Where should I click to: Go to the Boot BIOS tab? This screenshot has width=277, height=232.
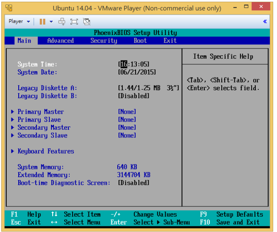[x=140, y=41]
